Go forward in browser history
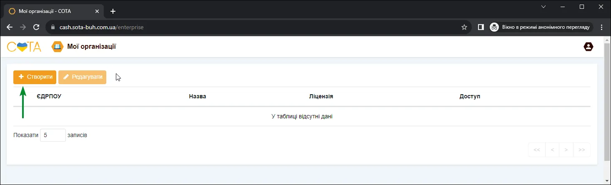The height and width of the screenshot is (185, 611). [x=23, y=27]
